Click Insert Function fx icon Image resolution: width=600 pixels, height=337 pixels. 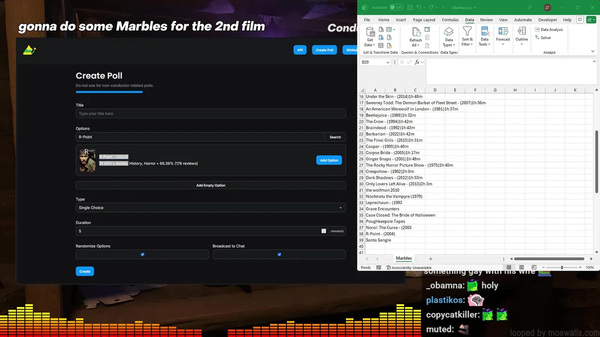click(x=417, y=62)
